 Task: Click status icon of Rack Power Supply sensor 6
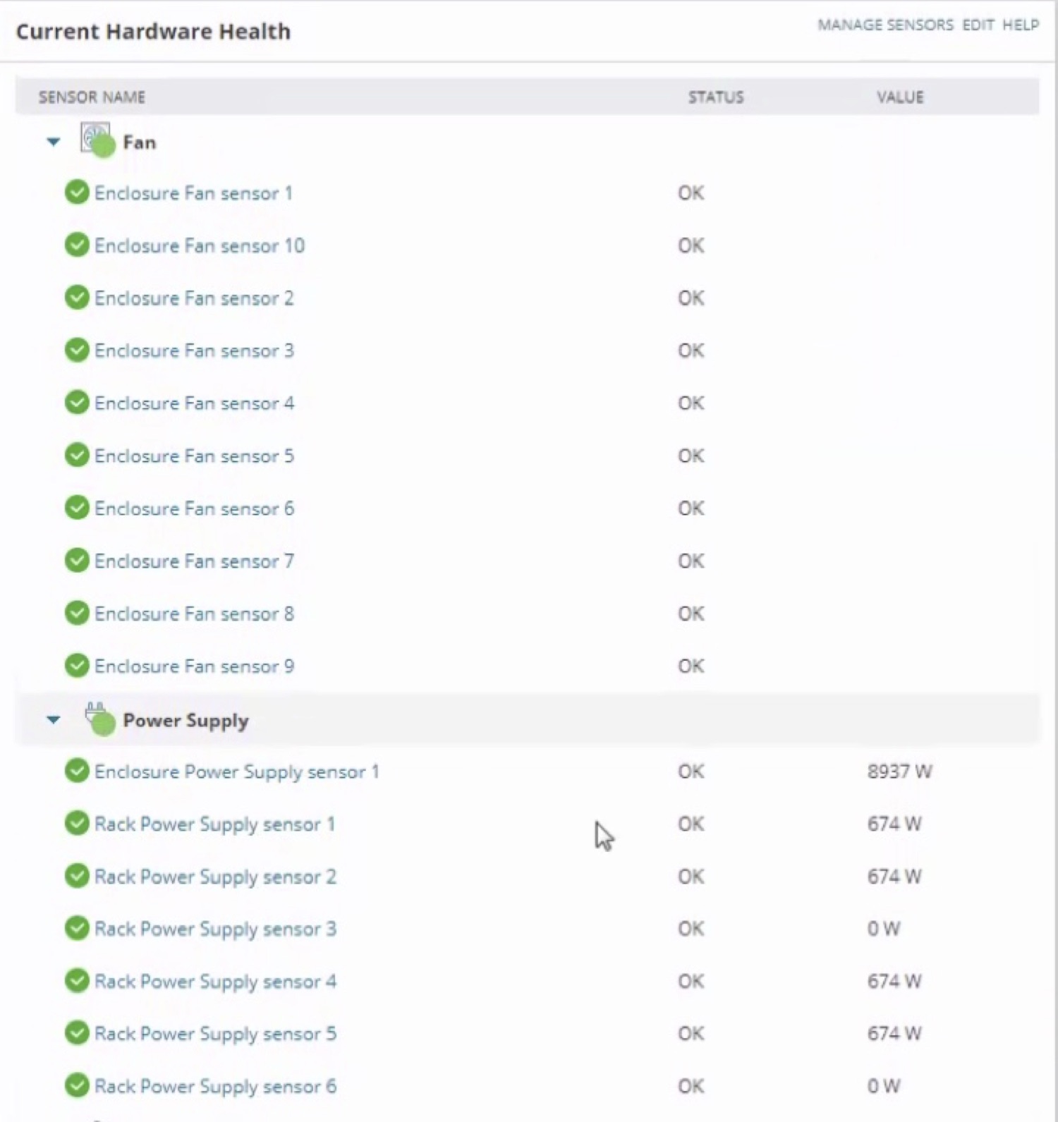77,1086
